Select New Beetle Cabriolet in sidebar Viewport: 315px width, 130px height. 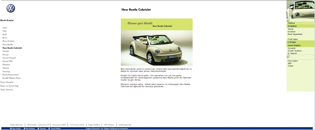coord(12,48)
